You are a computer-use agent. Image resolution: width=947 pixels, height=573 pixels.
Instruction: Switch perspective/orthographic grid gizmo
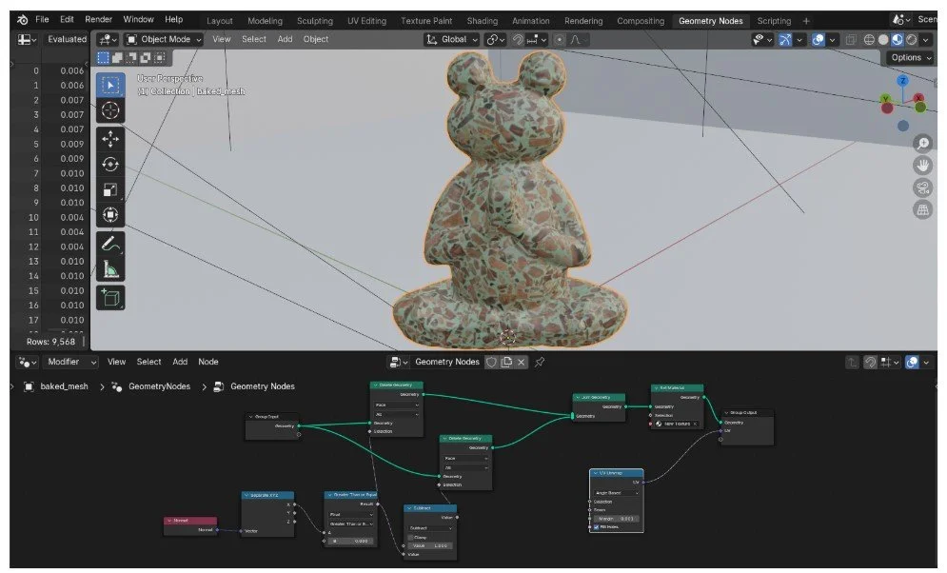[x=922, y=210]
